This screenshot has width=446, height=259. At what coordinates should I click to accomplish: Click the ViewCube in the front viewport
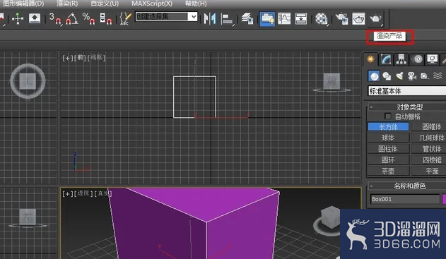click(331, 82)
